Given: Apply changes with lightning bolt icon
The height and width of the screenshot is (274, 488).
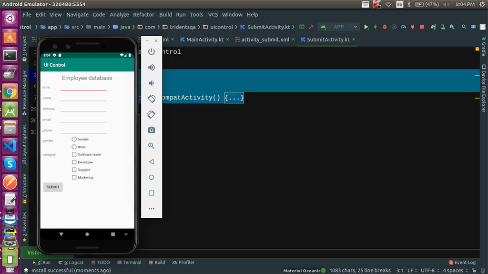Looking at the screenshot, I should click(376, 27).
